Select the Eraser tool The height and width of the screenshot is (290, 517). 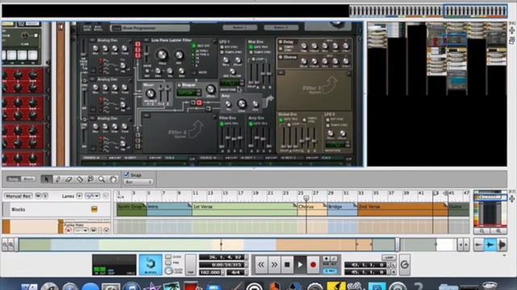[x=69, y=179]
